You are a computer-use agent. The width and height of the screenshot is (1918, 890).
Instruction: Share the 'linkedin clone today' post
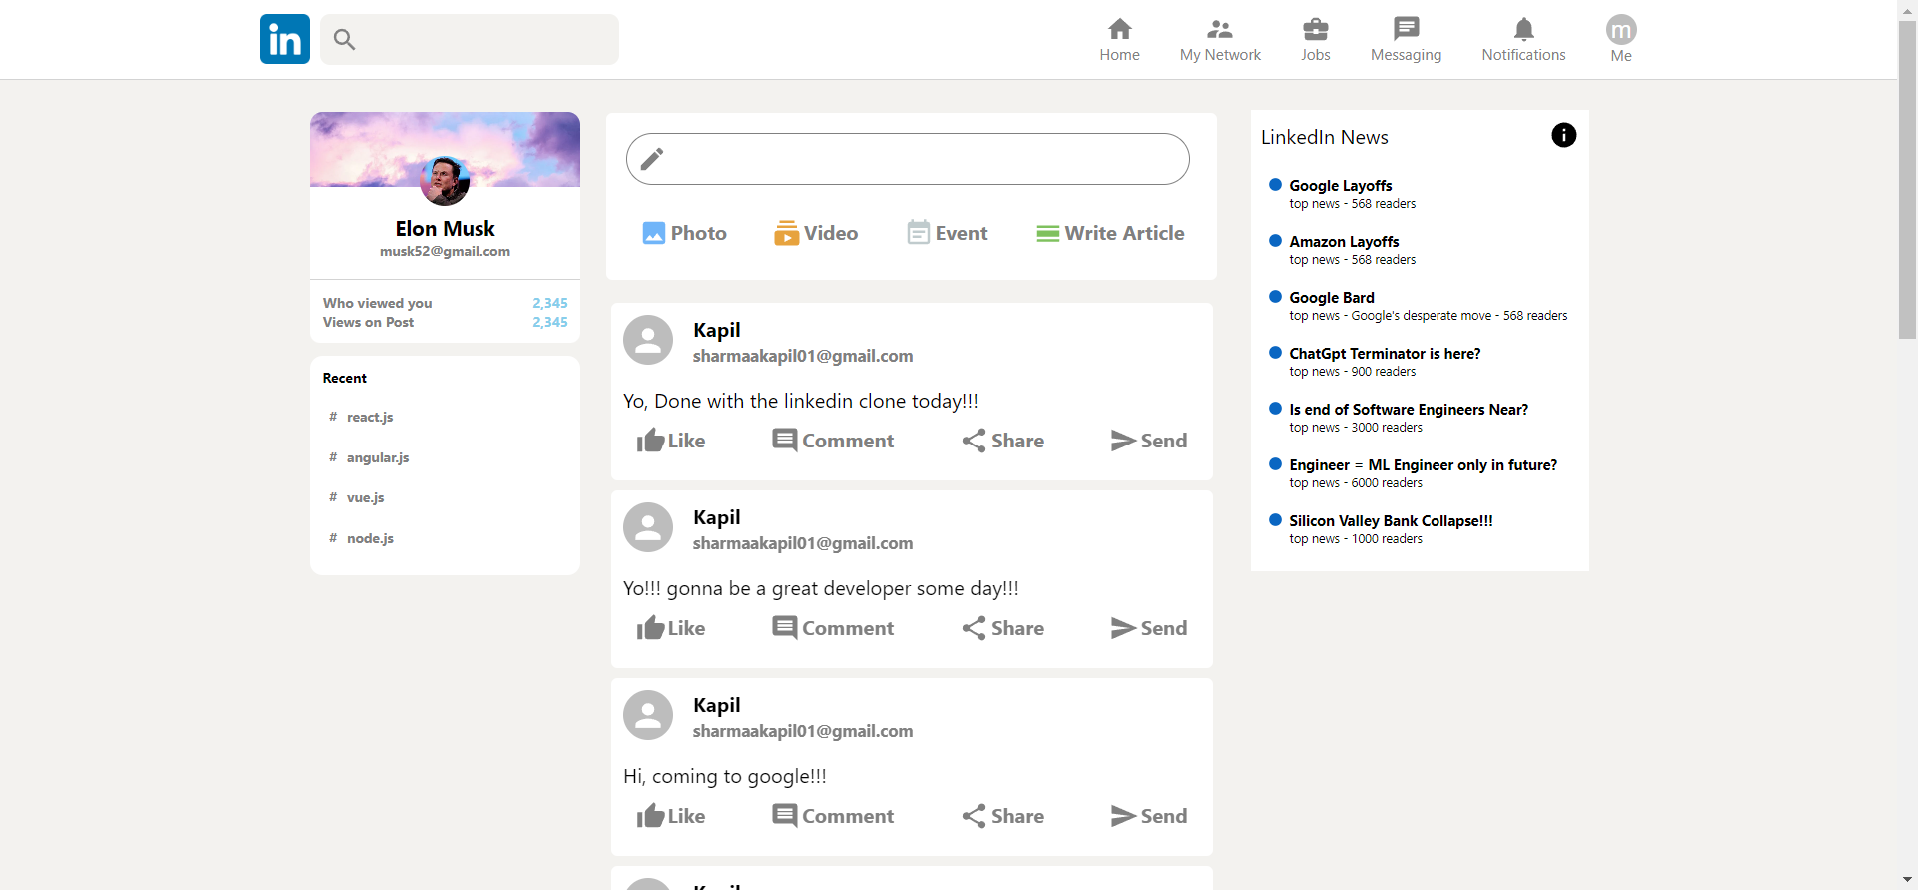coord(1003,441)
